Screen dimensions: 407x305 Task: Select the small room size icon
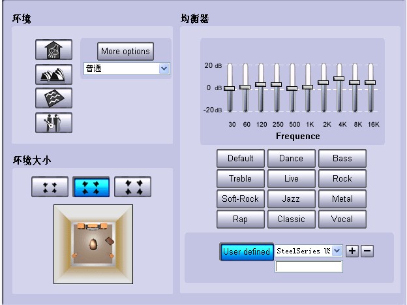(50, 187)
